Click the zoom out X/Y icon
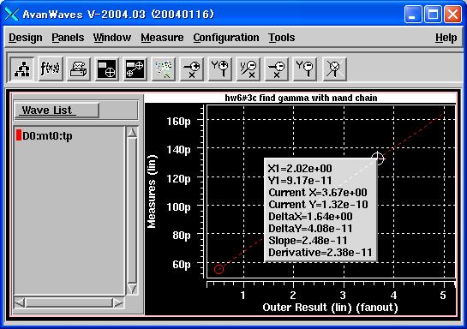467x329 pixels. [248, 69]
